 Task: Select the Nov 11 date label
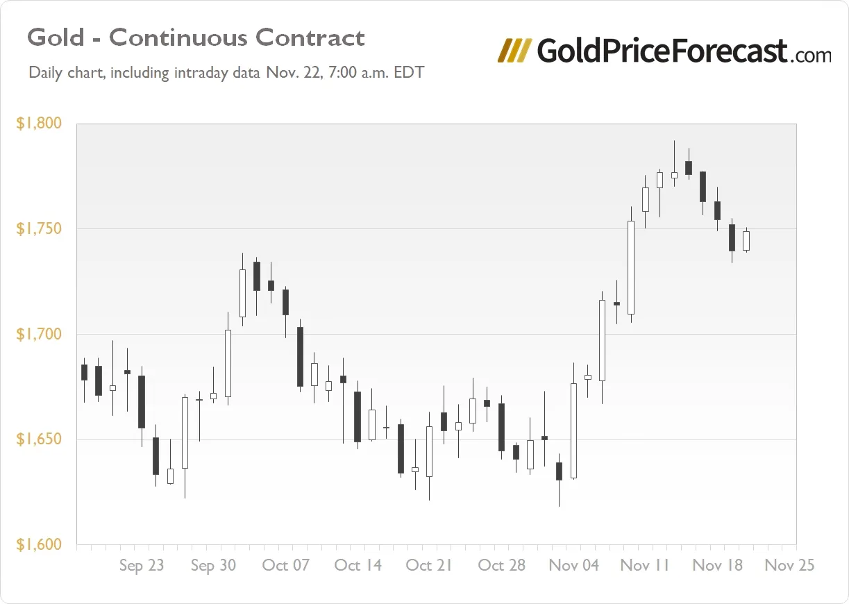tap(645, 565)
